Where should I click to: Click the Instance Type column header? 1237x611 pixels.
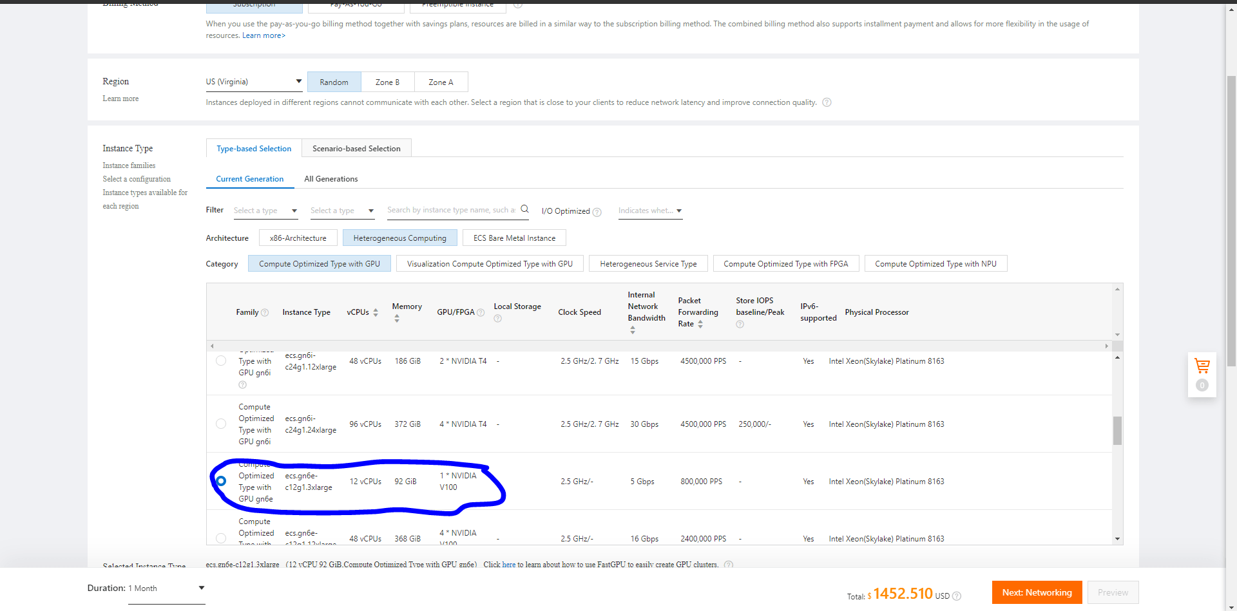click(306, 312)
